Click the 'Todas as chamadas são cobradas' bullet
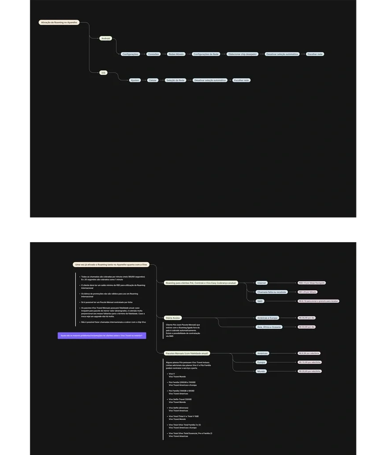383x455 pixels. click(113, 278)
